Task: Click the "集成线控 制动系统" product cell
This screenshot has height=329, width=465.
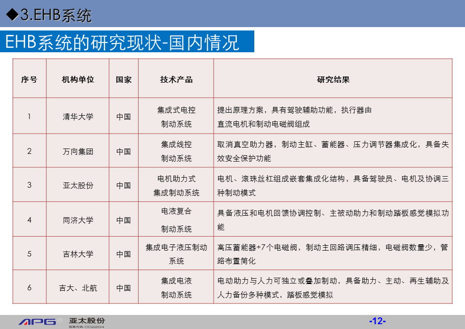Action: pos(176,151)
